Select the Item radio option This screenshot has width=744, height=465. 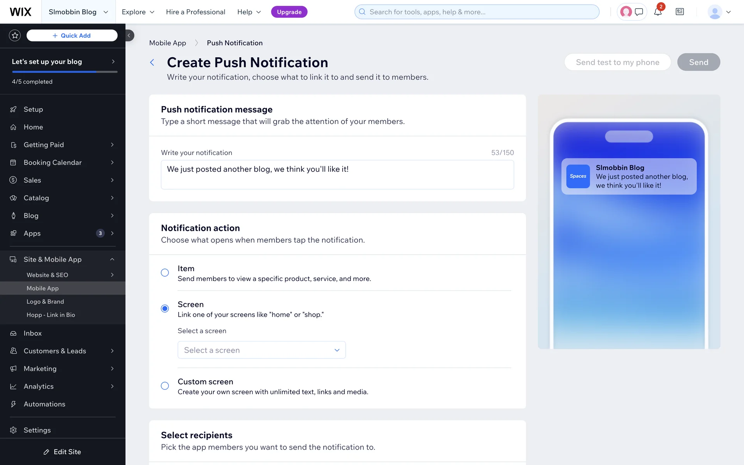pos(165,273)
